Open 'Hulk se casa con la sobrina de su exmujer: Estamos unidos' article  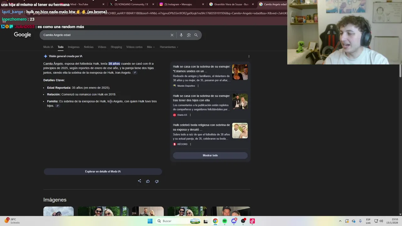click(202, 69)
